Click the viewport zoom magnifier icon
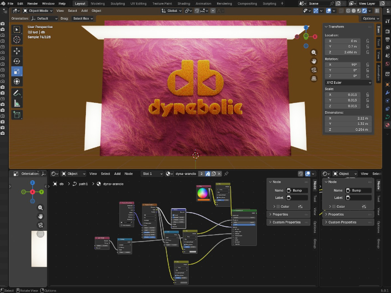The height and width of the screenshot is (293, 391). (314, 52)
